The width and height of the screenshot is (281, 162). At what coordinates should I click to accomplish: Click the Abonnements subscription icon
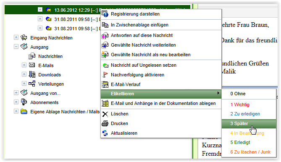[x=24, y=102]
